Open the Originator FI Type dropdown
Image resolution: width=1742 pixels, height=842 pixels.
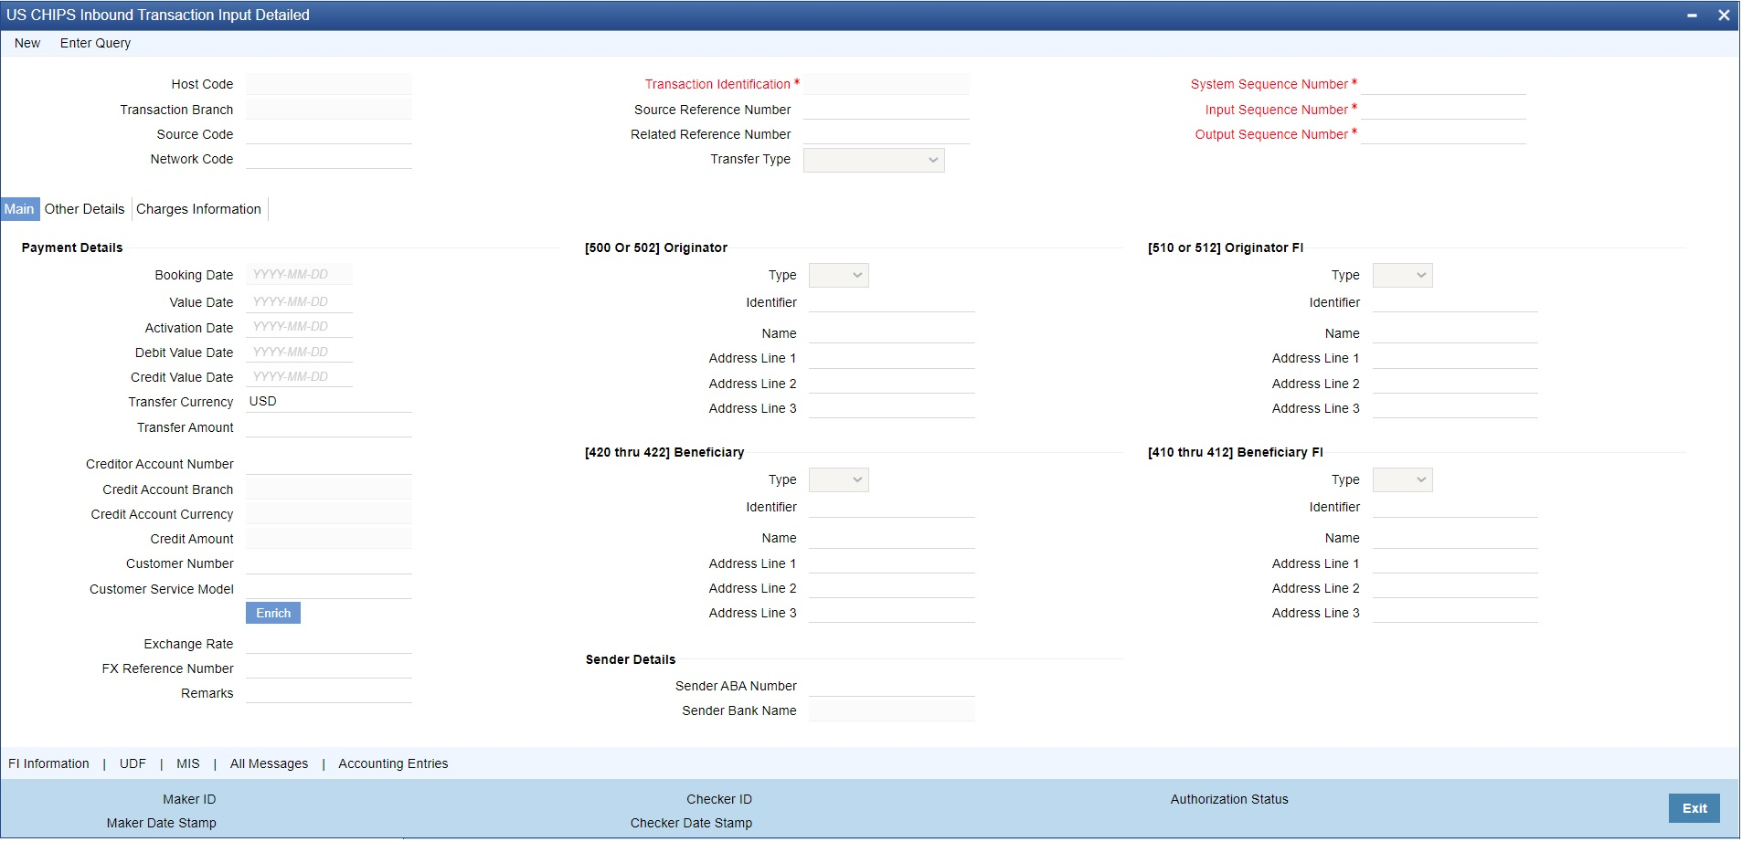(1402, 275)
